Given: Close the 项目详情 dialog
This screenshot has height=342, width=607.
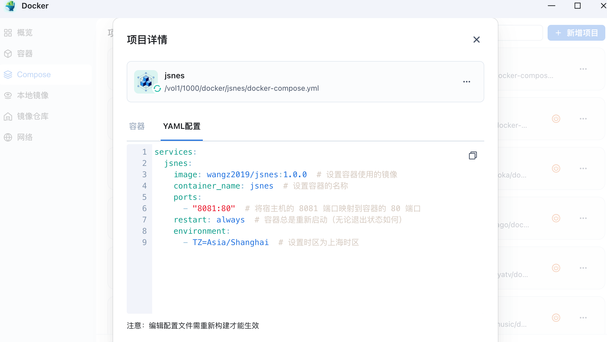Looking at the screenshot, I should pyautogui.click(x=476, y=40).
